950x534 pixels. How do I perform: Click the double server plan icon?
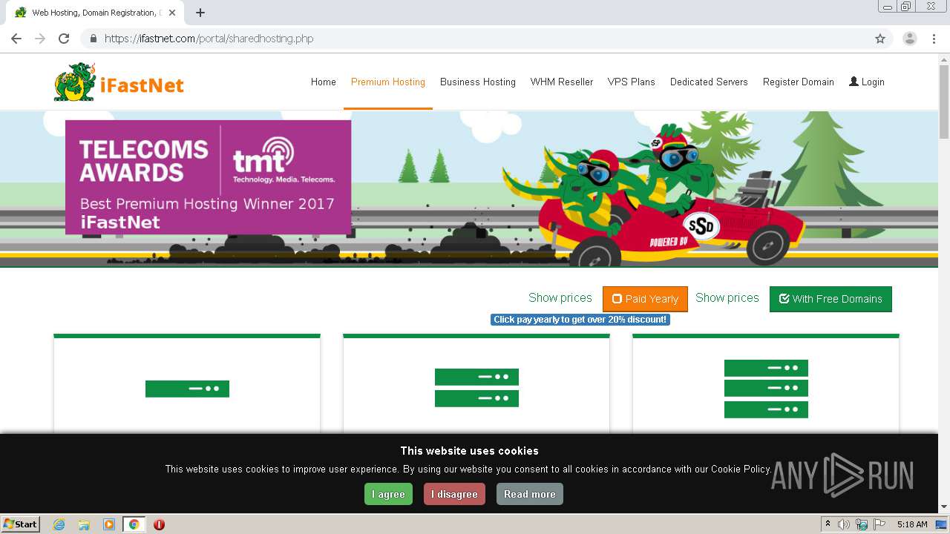(x=476, y=388)
